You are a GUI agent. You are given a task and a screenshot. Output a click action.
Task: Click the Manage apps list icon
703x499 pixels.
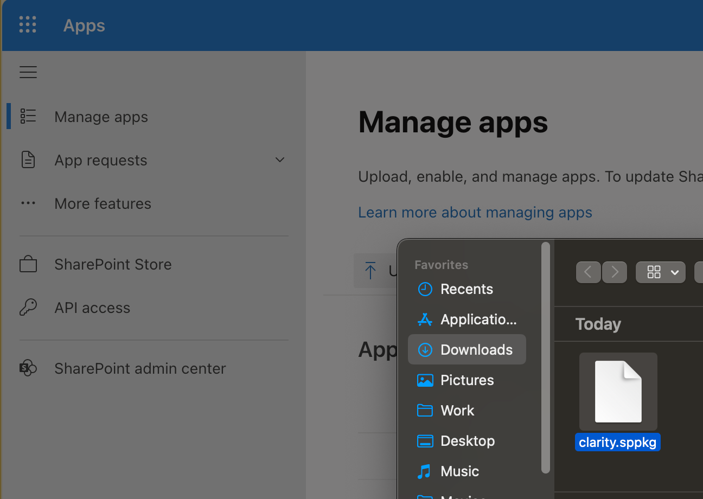pyautogui.click(x=28, y=117)
